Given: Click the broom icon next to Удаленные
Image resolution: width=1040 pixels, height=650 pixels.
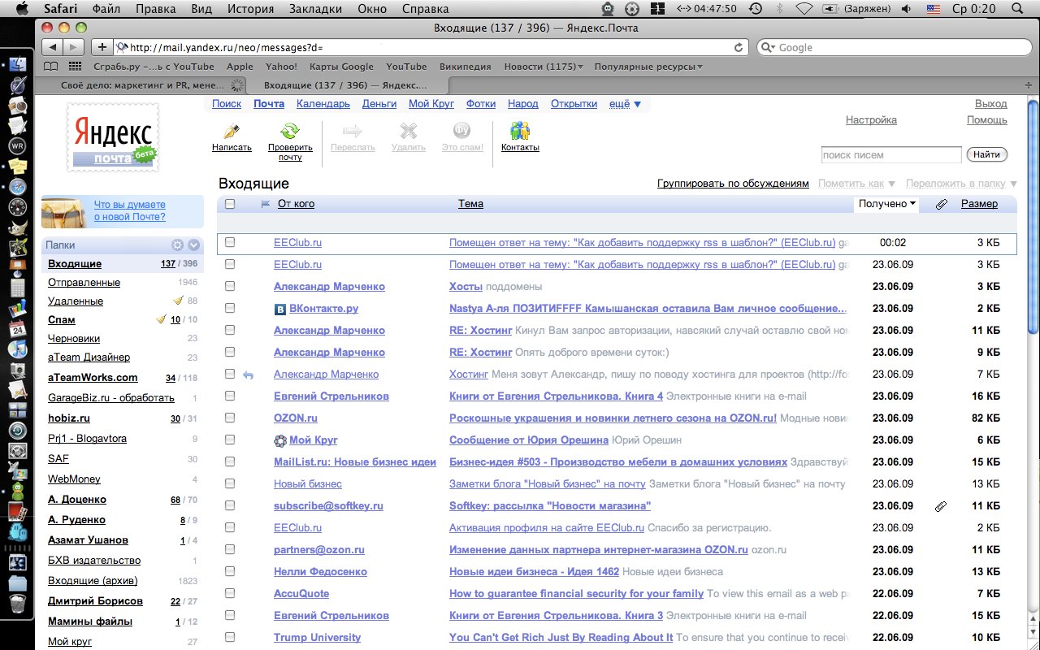Looking at the screenshot, I should click(x=178, y=301).
